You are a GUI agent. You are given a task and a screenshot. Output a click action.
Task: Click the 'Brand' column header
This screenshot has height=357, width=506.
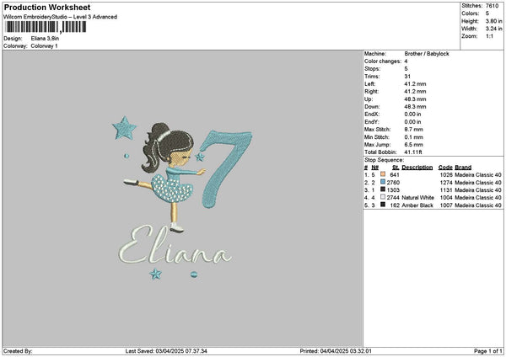point(463,168)
